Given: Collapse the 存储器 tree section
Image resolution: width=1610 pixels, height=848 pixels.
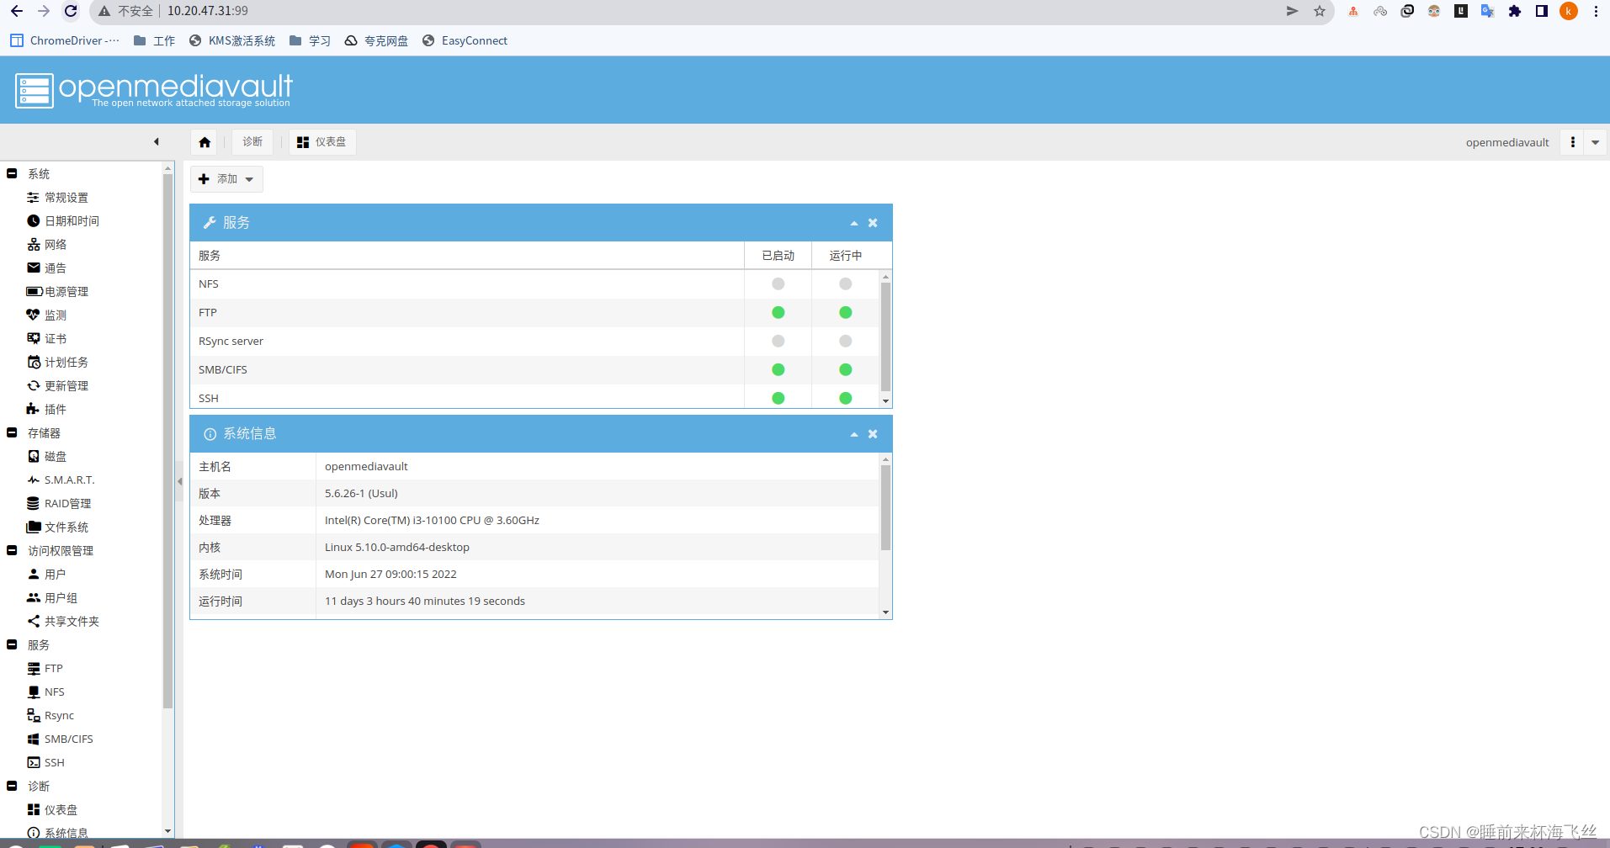Looking at the screenshot, I should click(x=12, y=433).
